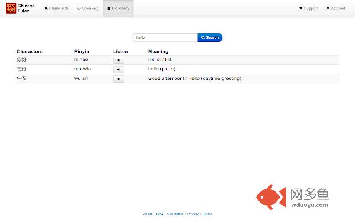Open the Terms footer link
355x222 pixels.
(x=207, y=214)
